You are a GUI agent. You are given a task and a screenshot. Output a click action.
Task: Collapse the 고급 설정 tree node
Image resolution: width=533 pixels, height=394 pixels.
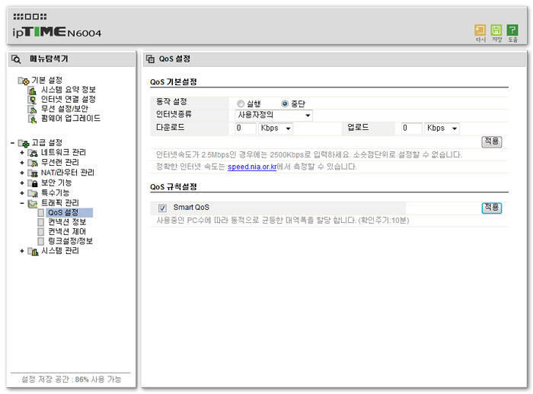[13, 143]
